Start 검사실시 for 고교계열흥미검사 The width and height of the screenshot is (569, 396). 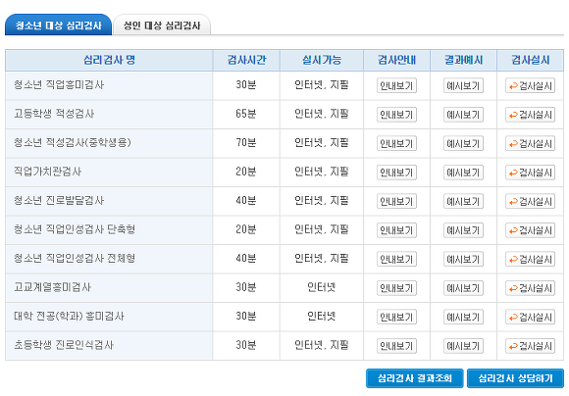[530, 288]
